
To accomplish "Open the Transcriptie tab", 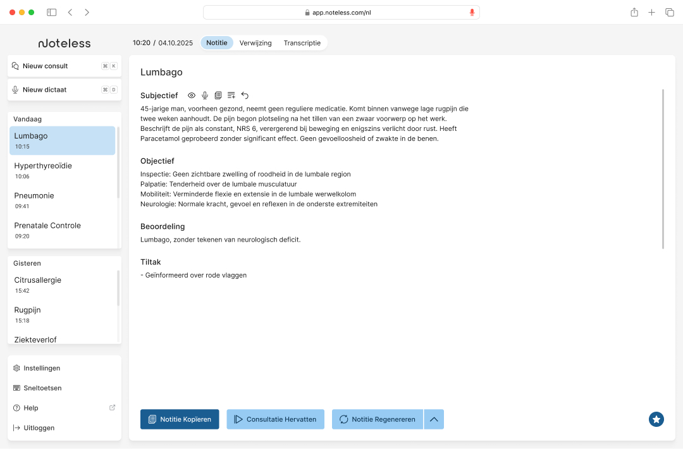I will [x=302, y=42].
